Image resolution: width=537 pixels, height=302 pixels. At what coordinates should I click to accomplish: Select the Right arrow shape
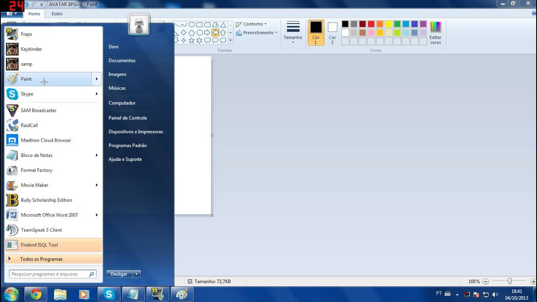point(207,32)
